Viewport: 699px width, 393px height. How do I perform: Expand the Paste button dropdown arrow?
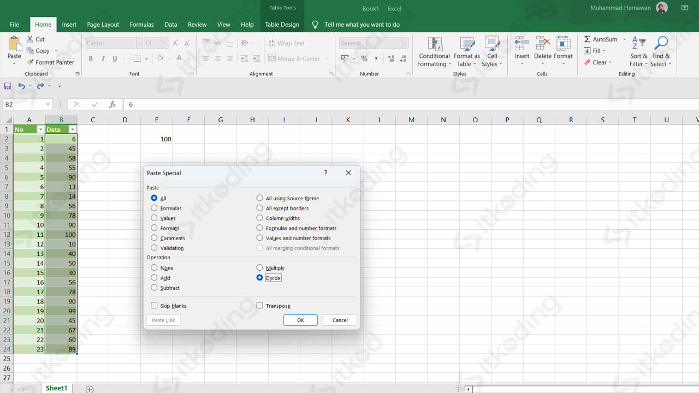14,64
